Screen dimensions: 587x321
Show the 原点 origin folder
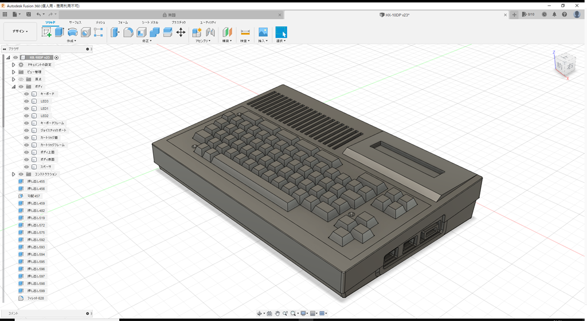pos(21,79)
